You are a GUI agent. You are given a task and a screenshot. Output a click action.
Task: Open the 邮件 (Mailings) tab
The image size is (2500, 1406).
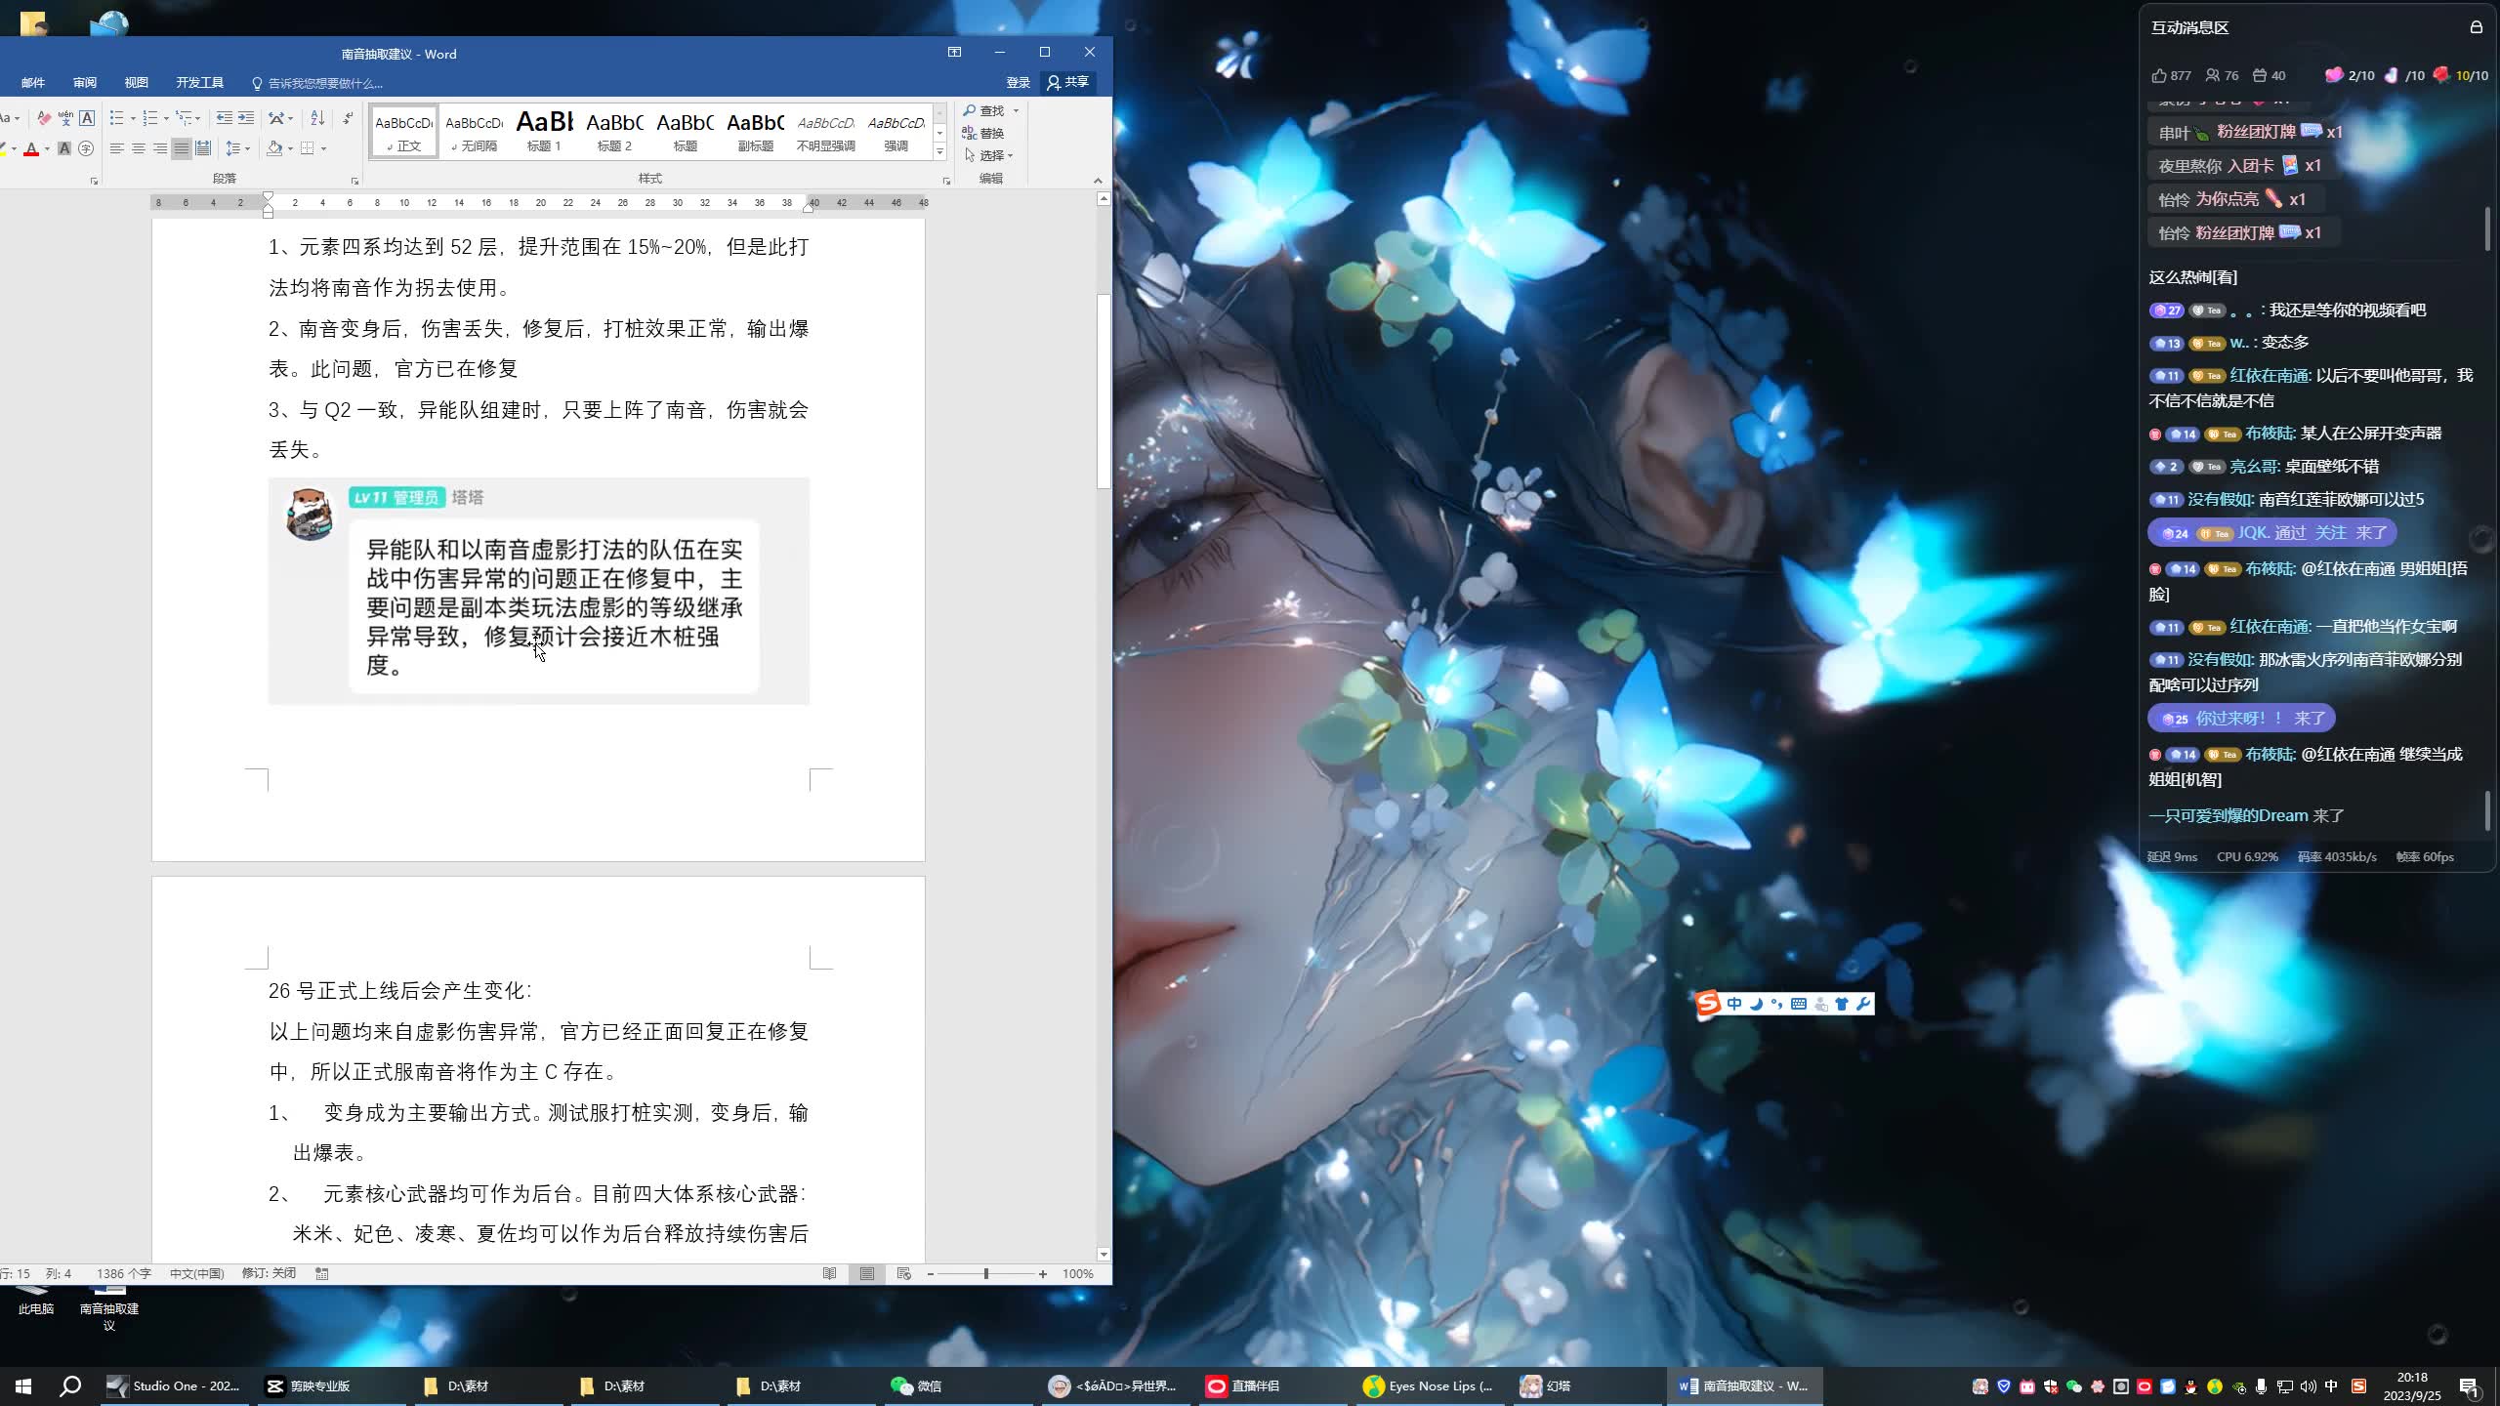click(33, 83)
